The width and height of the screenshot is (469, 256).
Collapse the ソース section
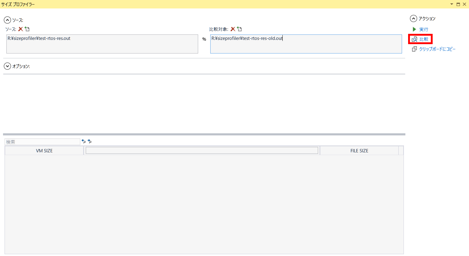coord(7,20)
